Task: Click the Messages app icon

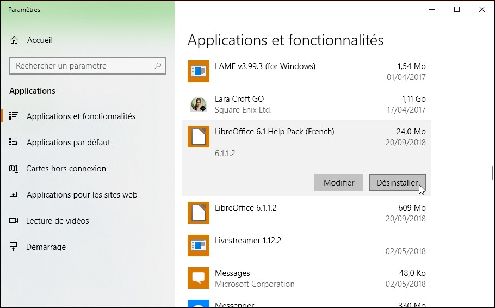Action: (199, 278)
